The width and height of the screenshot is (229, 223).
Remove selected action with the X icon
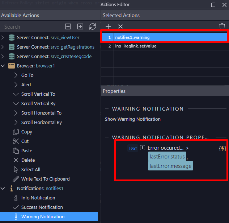[x=120, y=26]
